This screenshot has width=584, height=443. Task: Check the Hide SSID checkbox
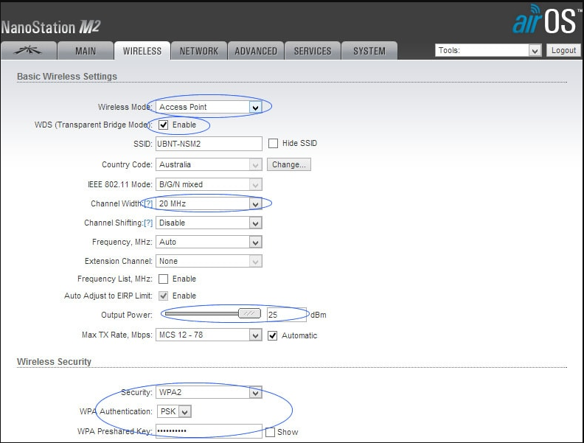273,143
